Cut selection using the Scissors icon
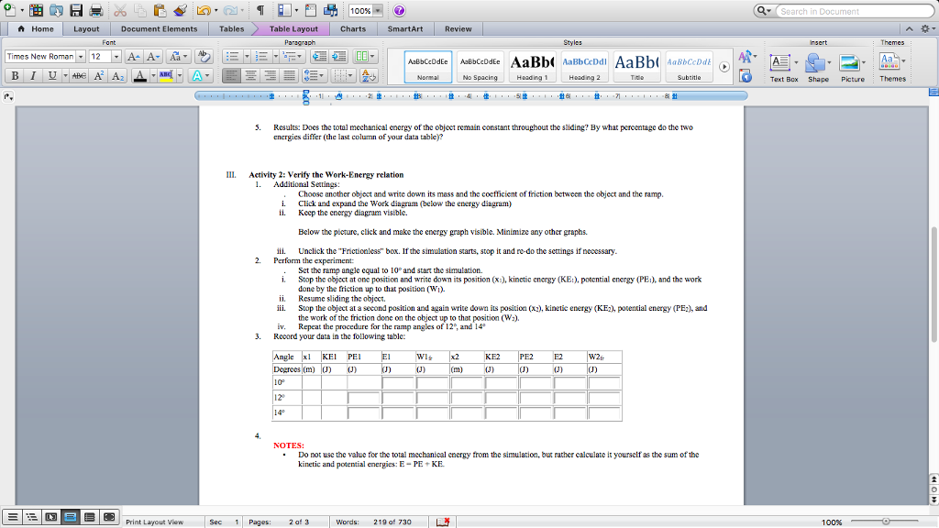Image resolution: width=939 pixels, height=528 pixels. [x=122, y=10]
